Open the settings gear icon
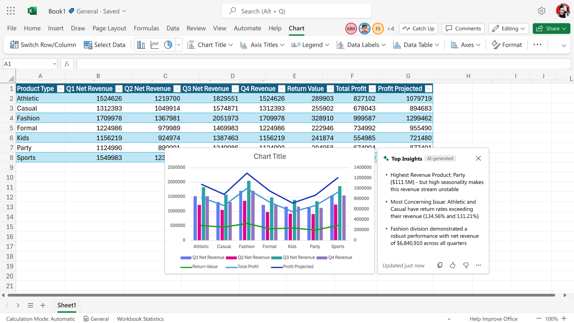The image size is (574, 323). [x=542, y=11]
